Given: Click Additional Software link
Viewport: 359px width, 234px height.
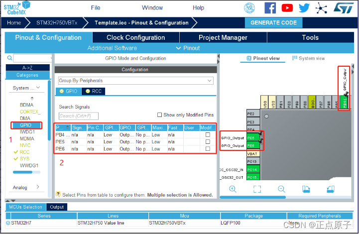Looking at the screenshot, I should pos(112,48).
